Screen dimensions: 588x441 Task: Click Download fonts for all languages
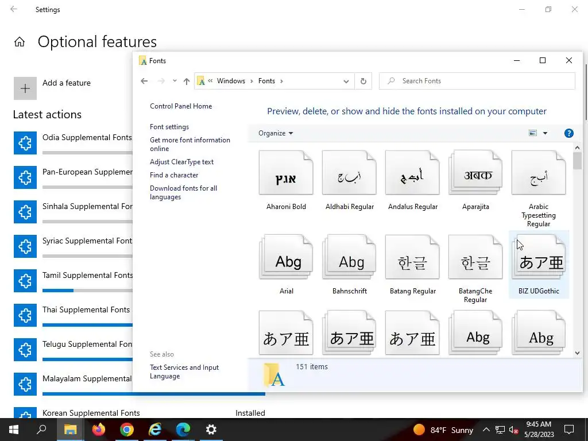[183, 192]
